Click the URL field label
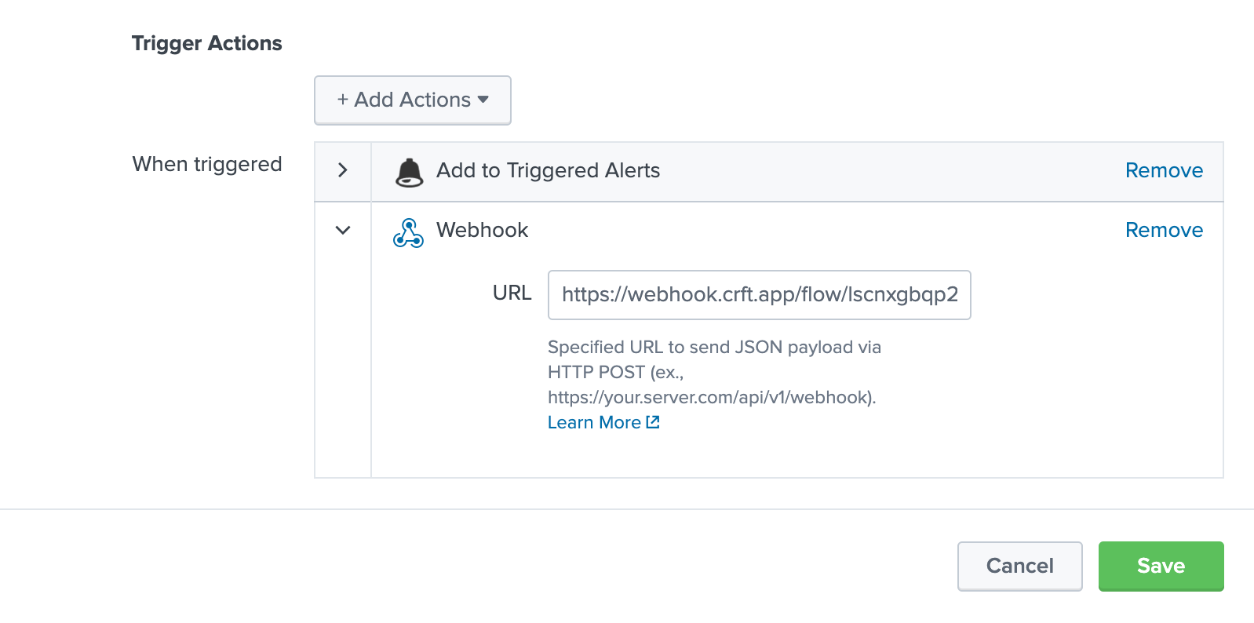This screenshot has height=623, width=1254. click(x=512, y=293)
